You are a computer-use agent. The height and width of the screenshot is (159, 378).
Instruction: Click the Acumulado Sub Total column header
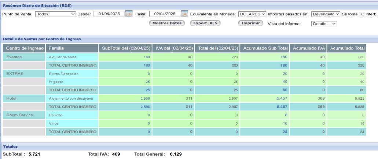tap(265, 48)
